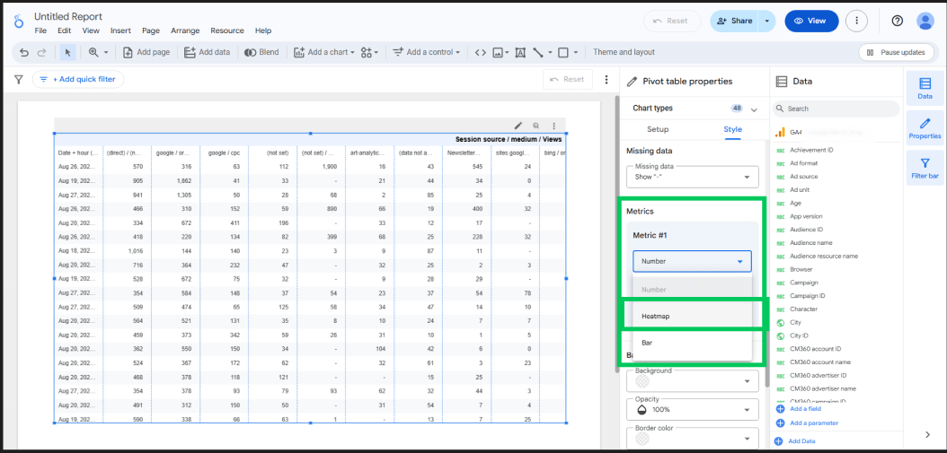Open the community visualizations icon menu
The width and height of the screenshot is (947, 453).
(369, 53)
